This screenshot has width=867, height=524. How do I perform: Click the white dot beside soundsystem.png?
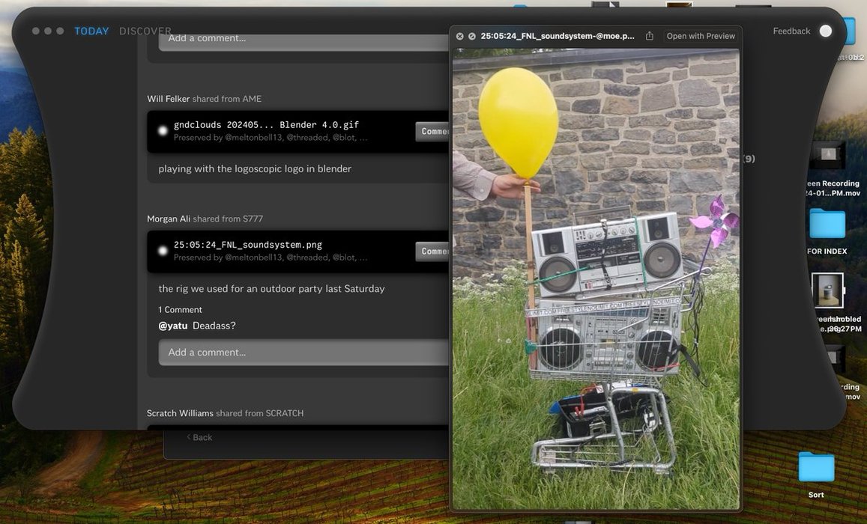[x=163, y=251]
